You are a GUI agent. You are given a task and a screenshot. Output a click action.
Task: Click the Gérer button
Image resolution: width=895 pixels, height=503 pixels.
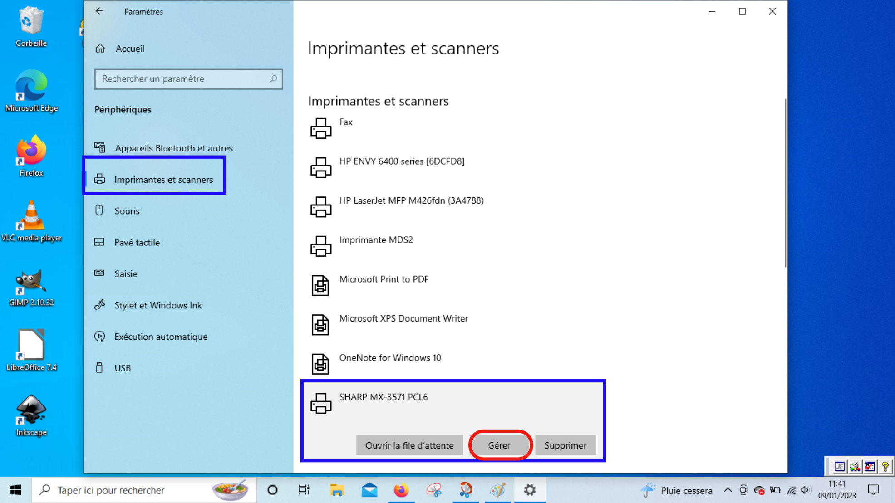click(499, 445)
